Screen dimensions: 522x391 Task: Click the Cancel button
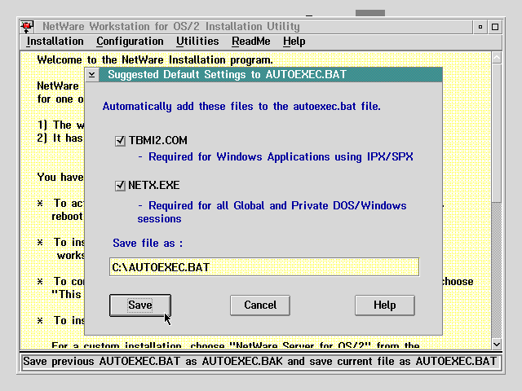click(260, 305)
